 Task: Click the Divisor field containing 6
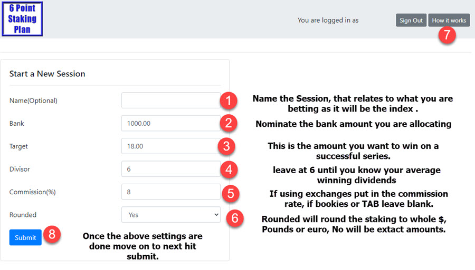coord(171,169)
